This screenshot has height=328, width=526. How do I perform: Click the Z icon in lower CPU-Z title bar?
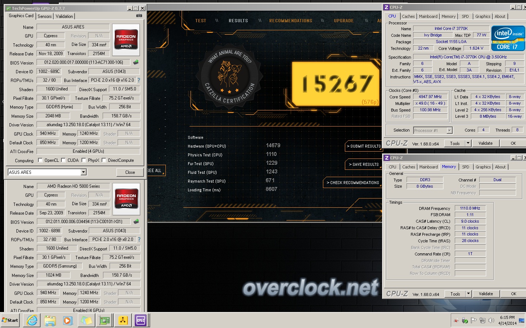click(387, 158)
